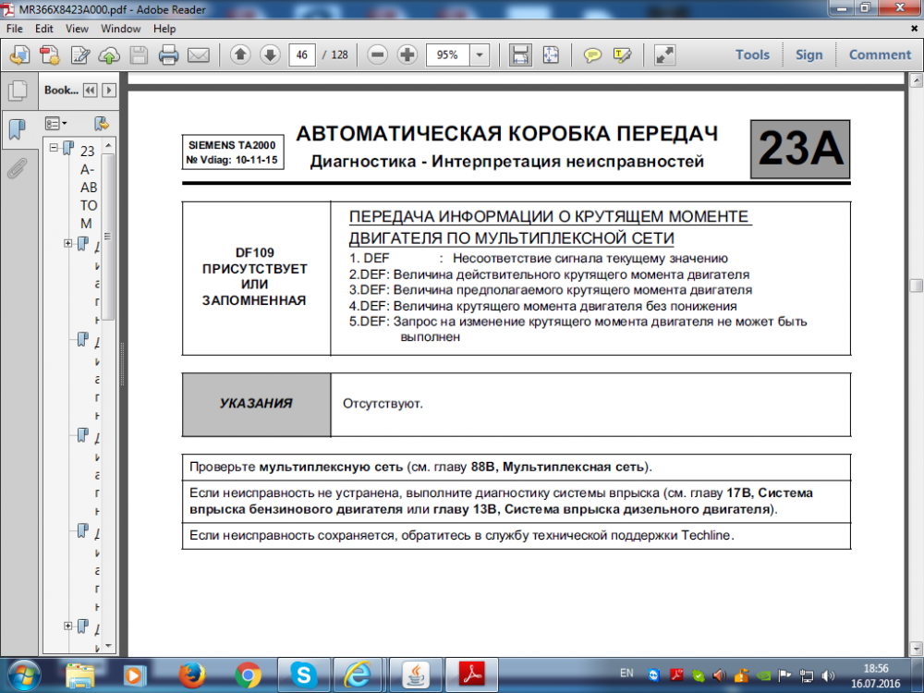
Task: Click the document scrollbar down arrow
Action: [916, 649]
